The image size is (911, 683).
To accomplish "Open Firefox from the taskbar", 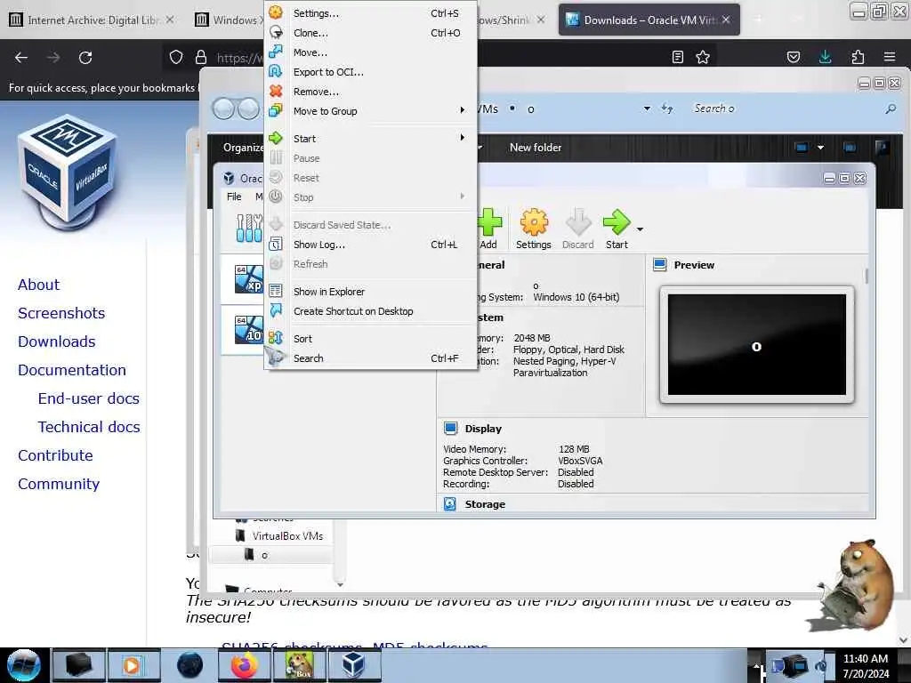I will coord(245,665).
